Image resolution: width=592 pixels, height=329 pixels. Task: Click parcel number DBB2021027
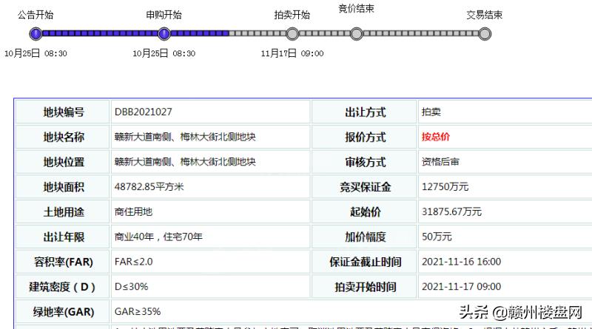(143, 112)
